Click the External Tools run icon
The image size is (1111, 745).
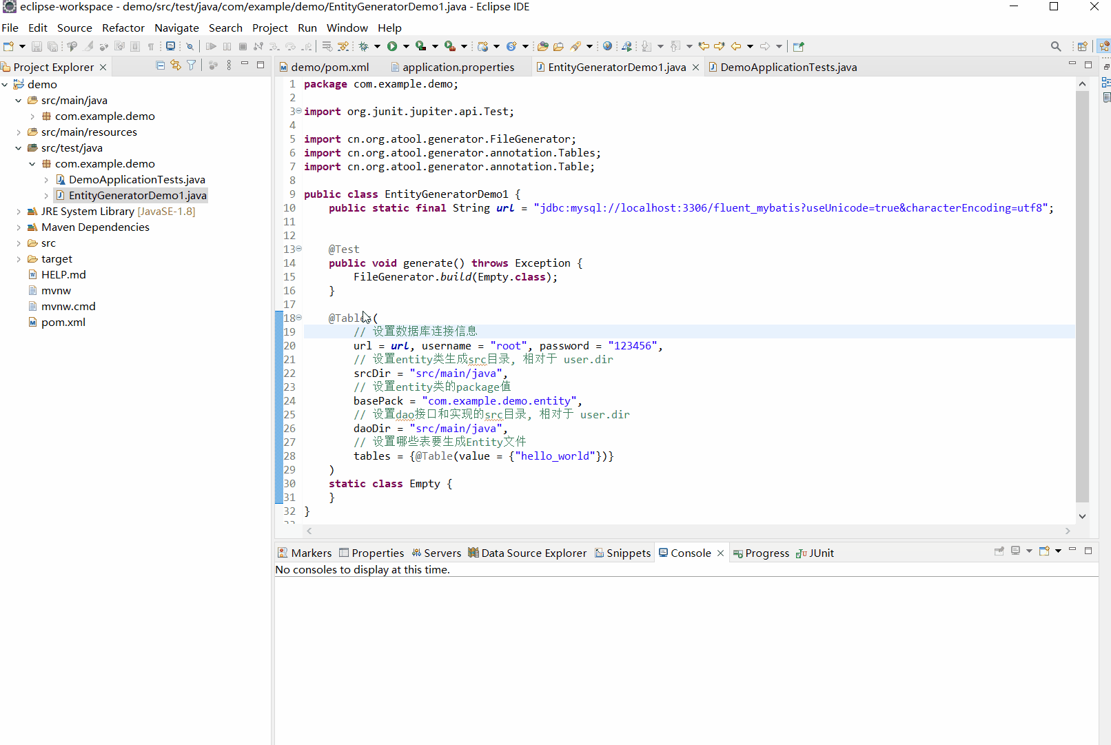[450, 46]
